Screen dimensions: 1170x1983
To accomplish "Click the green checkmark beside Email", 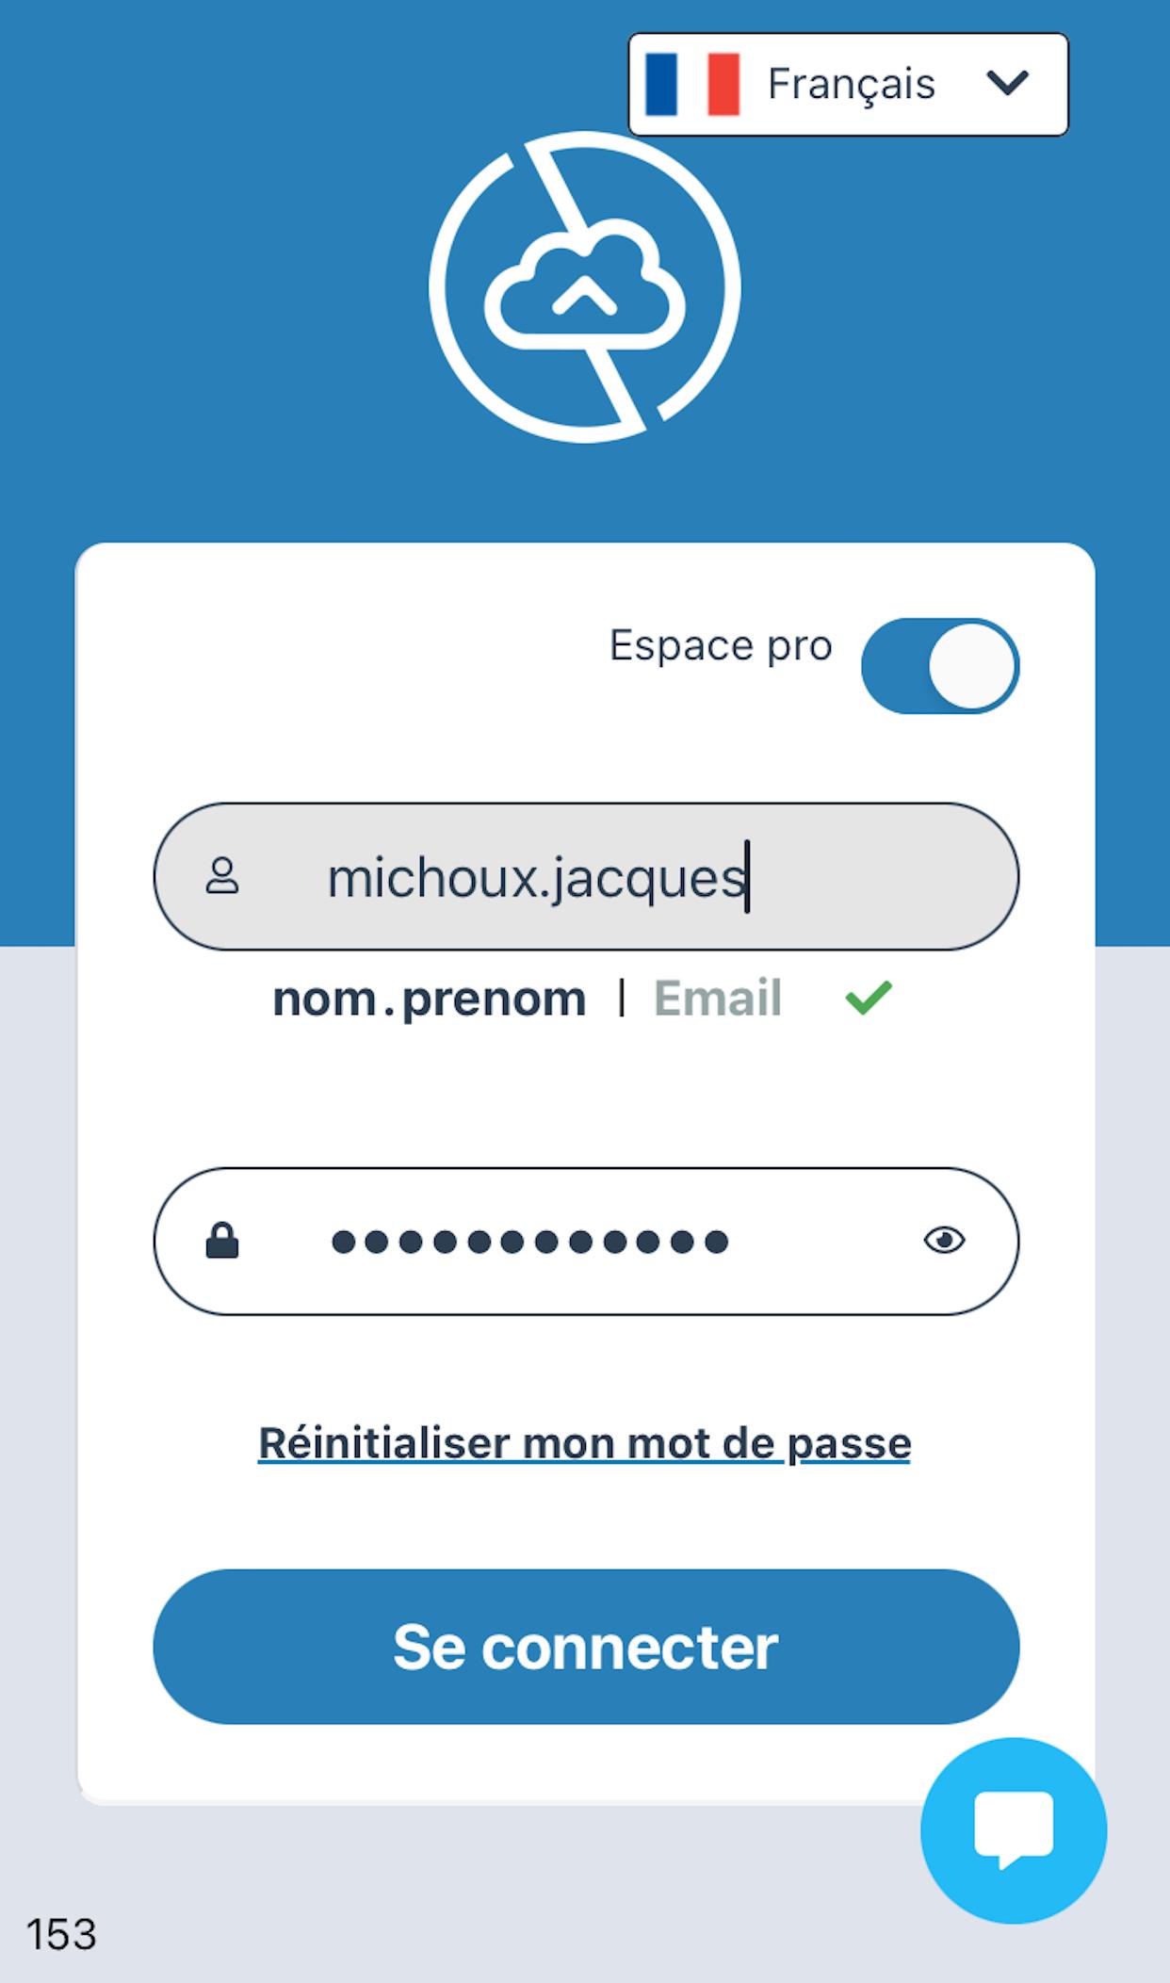I will tap(869, 998).
